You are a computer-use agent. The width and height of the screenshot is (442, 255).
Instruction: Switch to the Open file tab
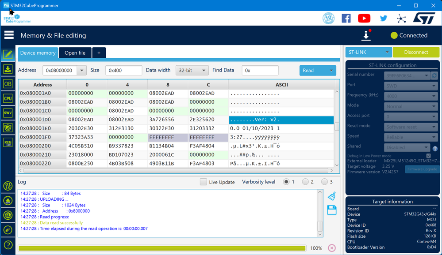click(x=75, y=53)
